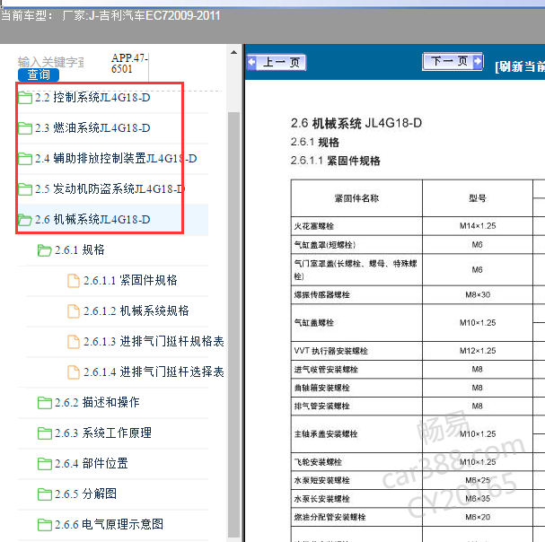The height and width of the screenshot is (542, 545).
Task: Expand folder icon of 2.6.3 系统工作原理
Action: (x=45, y=433)
